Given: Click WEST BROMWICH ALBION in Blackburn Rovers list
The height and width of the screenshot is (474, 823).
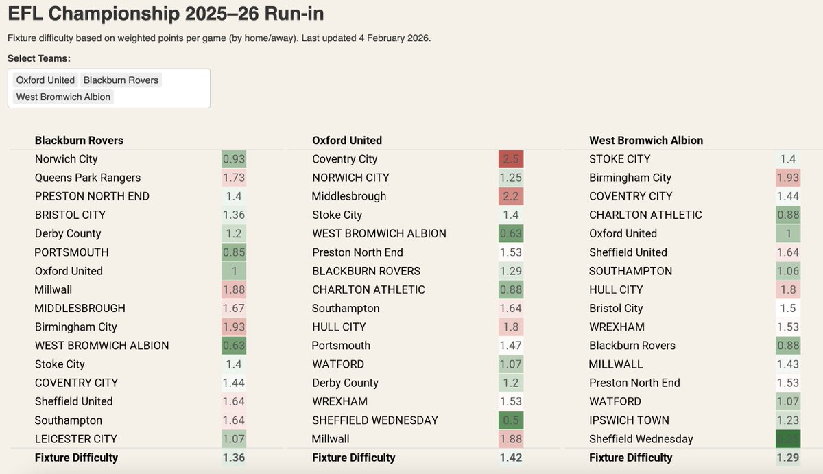Looking at the screenshot, I should coord(102,346).
